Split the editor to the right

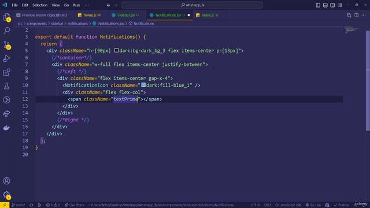pyautogui.click(x=356, y=15)
